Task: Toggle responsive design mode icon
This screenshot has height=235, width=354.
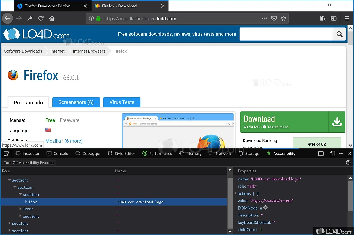Action: (x=332, y=154)
